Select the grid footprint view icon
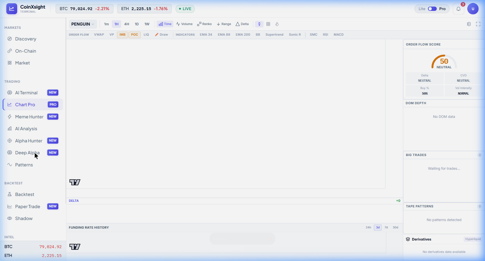 click(x=268, y=24)
